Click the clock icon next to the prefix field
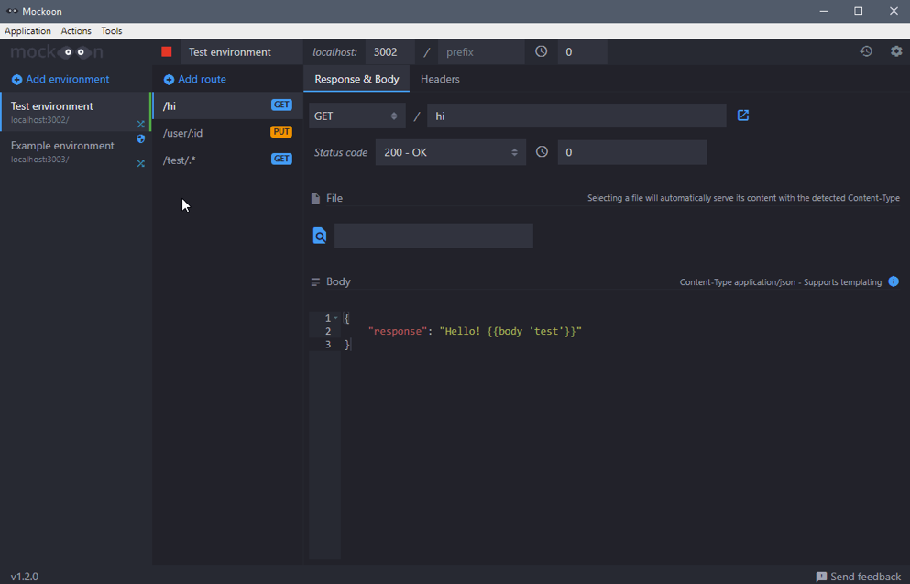This screenshot has height=584, width=910. click(541, 51)
